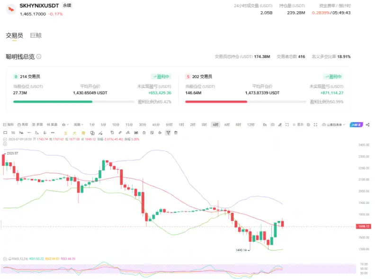Select the 12时 timeframe
Viewport: 376px width, 279px height.
(251, 125)
